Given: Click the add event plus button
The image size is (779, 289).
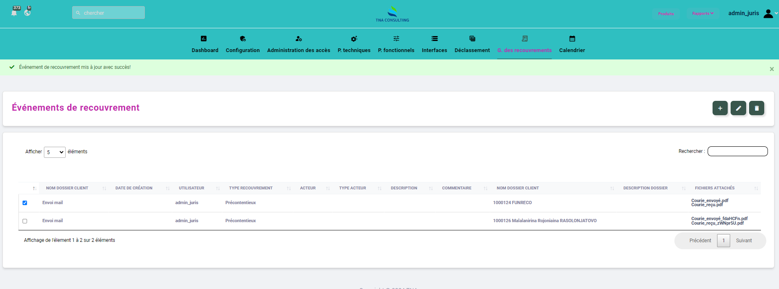Looking at the screenshot, I should (x=720, y=108).
